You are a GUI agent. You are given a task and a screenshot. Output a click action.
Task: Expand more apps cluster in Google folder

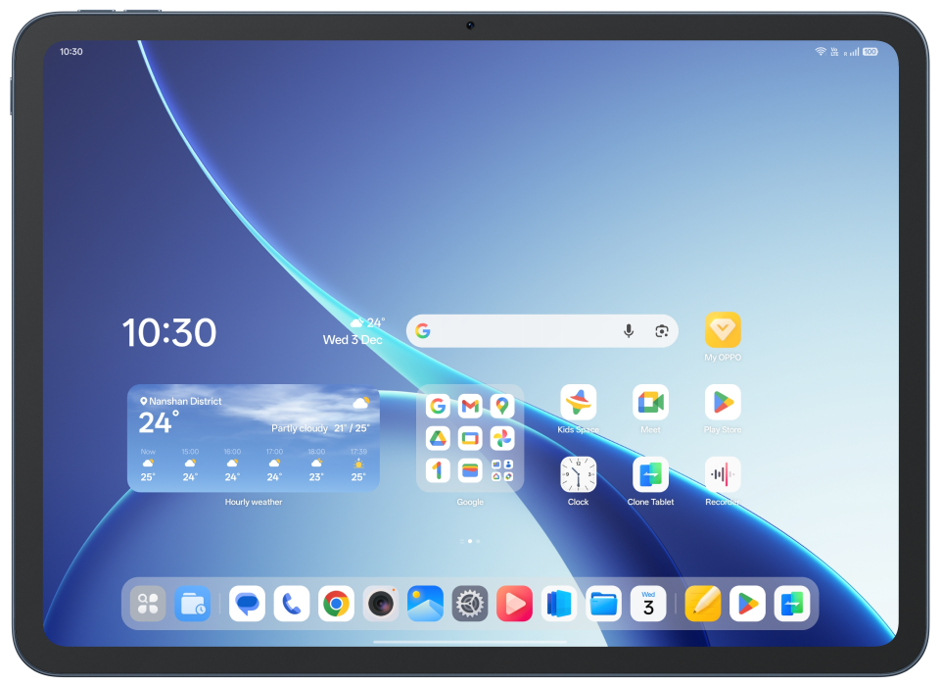501,470
